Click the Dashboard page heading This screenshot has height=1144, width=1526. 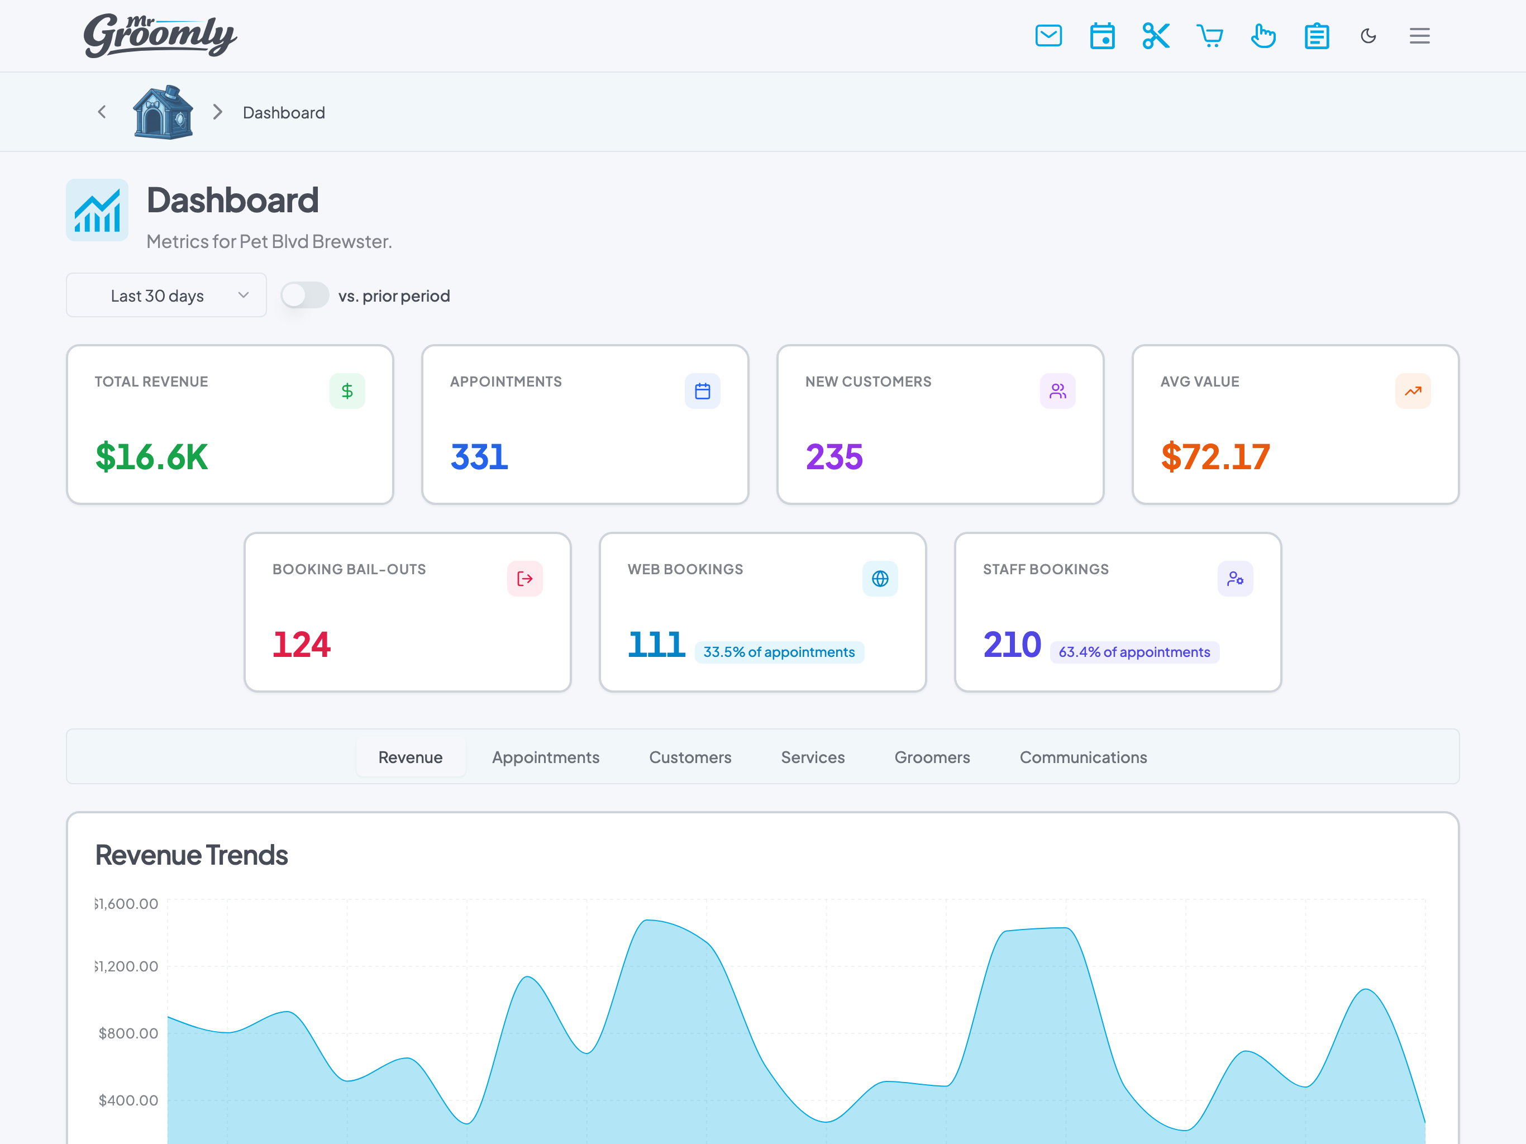232,200
